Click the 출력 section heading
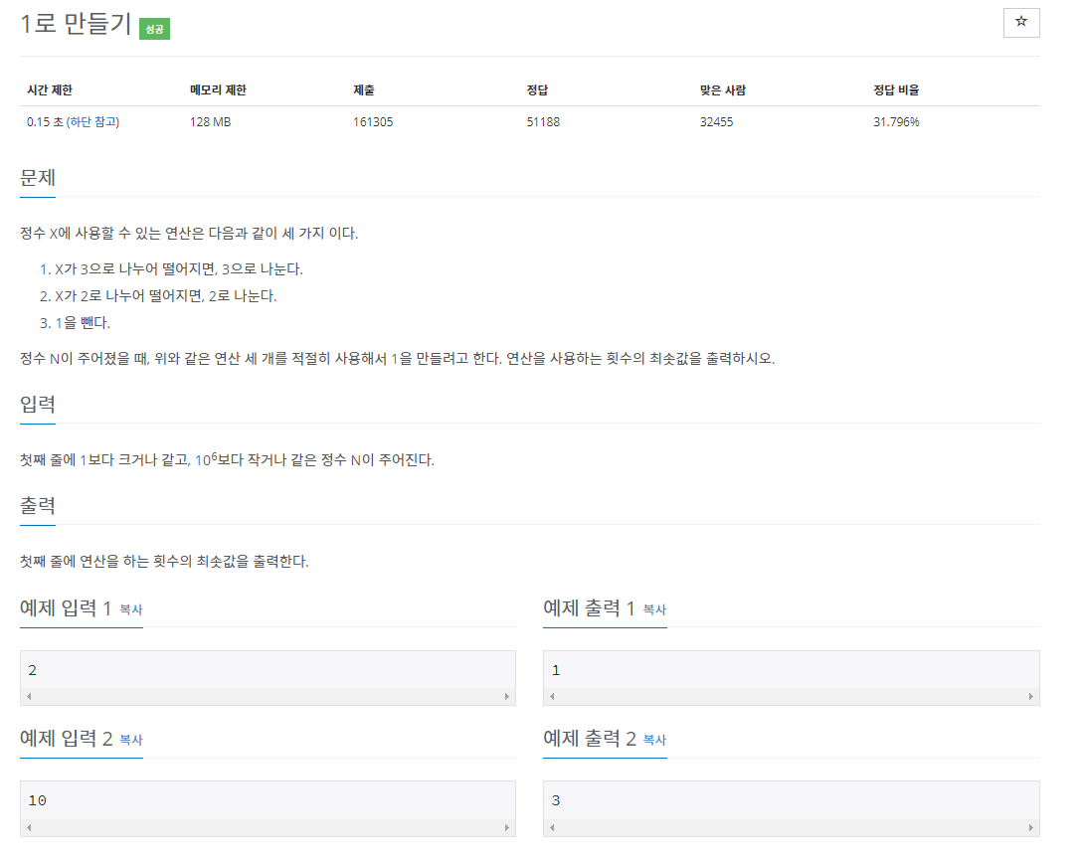Screen dimensions: 1081x860 pos(37,506)
